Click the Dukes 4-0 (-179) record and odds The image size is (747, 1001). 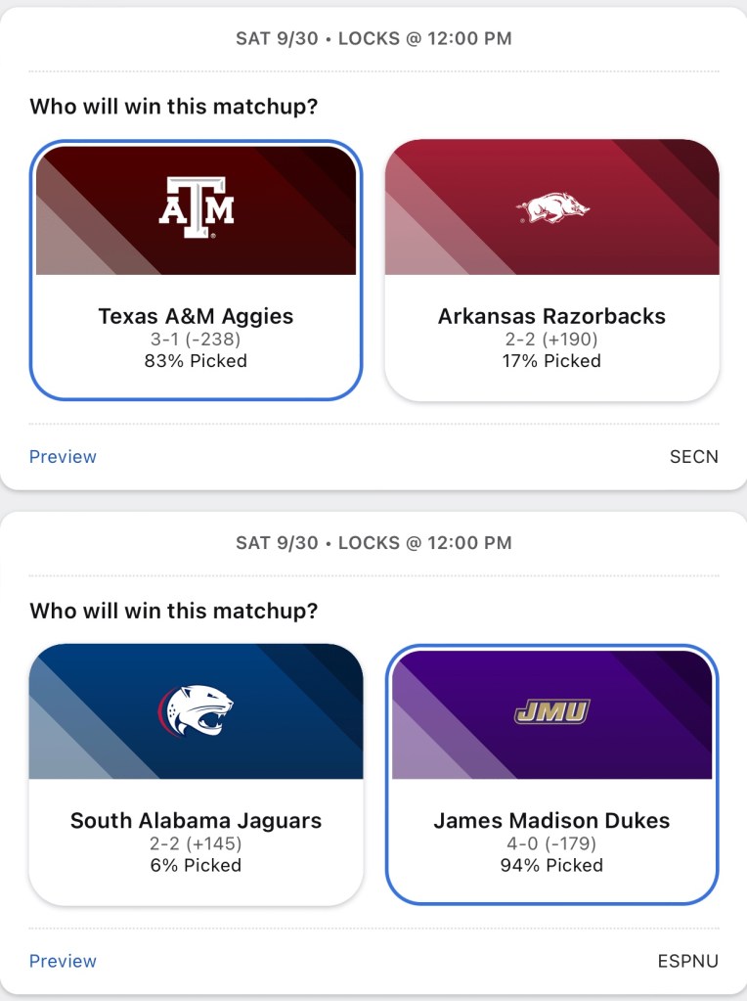(552, 843)
